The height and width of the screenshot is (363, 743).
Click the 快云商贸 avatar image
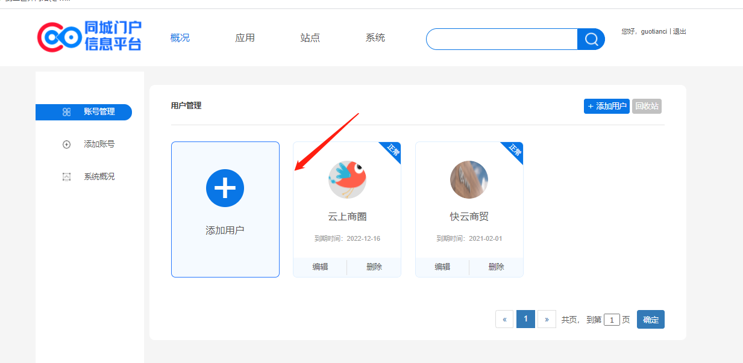tap(469, 179)
